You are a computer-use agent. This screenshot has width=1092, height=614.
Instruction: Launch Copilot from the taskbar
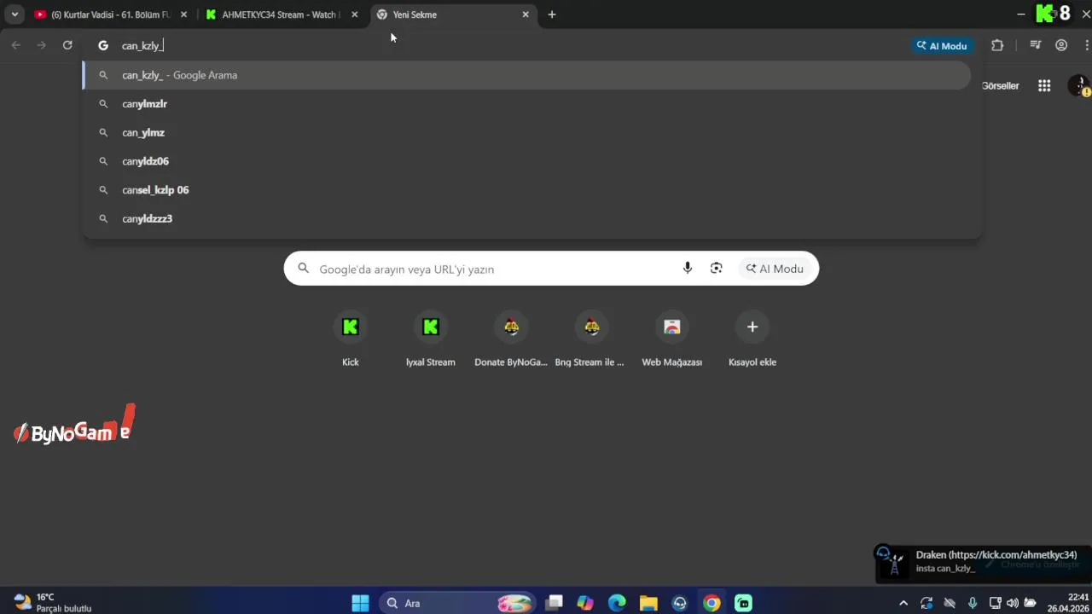pyautogui.click(x=585, y=603)
